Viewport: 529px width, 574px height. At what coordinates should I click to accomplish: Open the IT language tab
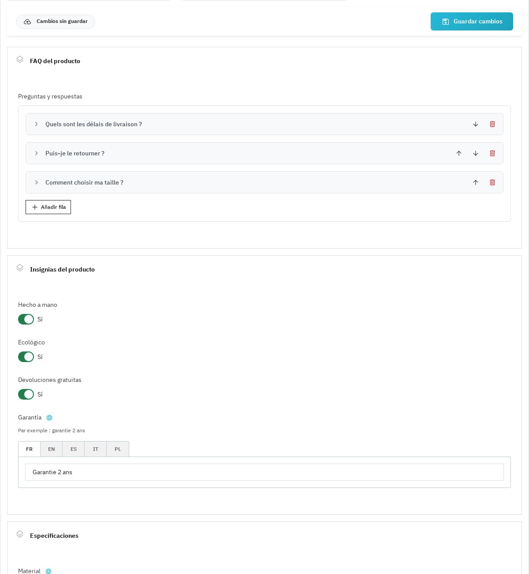tap(96, 449)
